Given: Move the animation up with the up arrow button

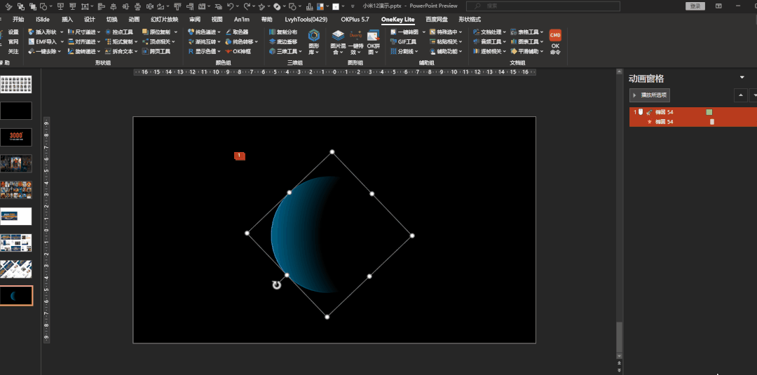Looking at the screenshot, I should (741, 95).
